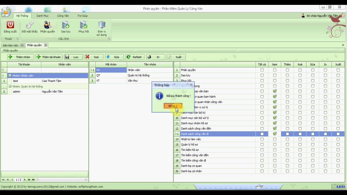Toggle Tất cả checkbox for Phân quyền row

tap(262, 70)
